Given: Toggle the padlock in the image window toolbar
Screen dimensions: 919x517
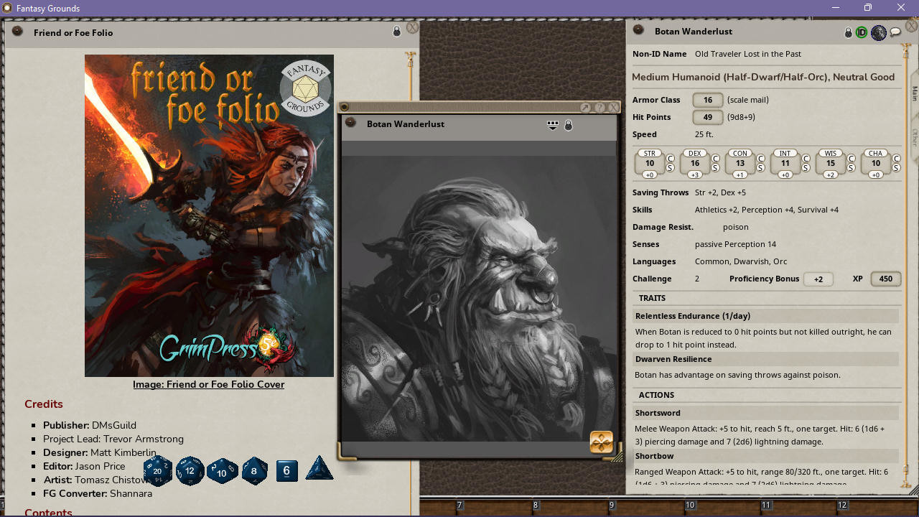Looking at the screenshot, I should [x=568, y=125].
